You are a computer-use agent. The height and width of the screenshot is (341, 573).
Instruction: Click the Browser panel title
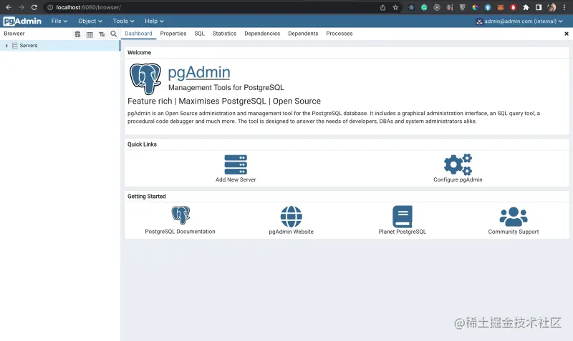pos(14,34)
